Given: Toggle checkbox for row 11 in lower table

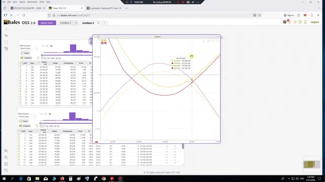Looking at the screenshot, I should pyautogui.click(x=19, y=162).
